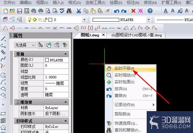Collapse the 常规 section
This screenshot has height=133, width=193.
coord(65,54)
